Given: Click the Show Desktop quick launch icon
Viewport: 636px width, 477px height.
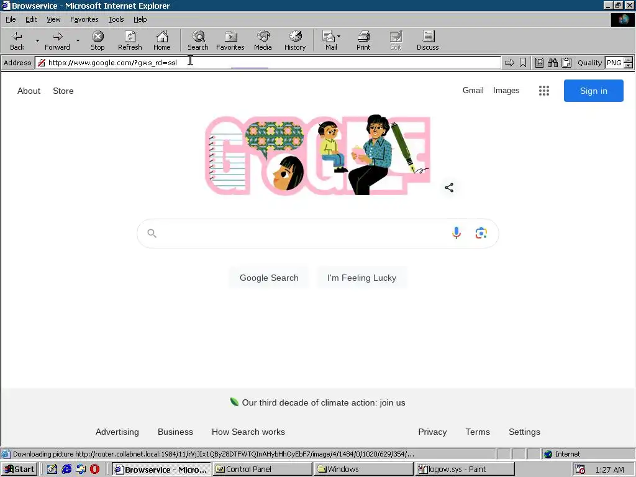Looking at the screenshot, I should click(52, 469).
